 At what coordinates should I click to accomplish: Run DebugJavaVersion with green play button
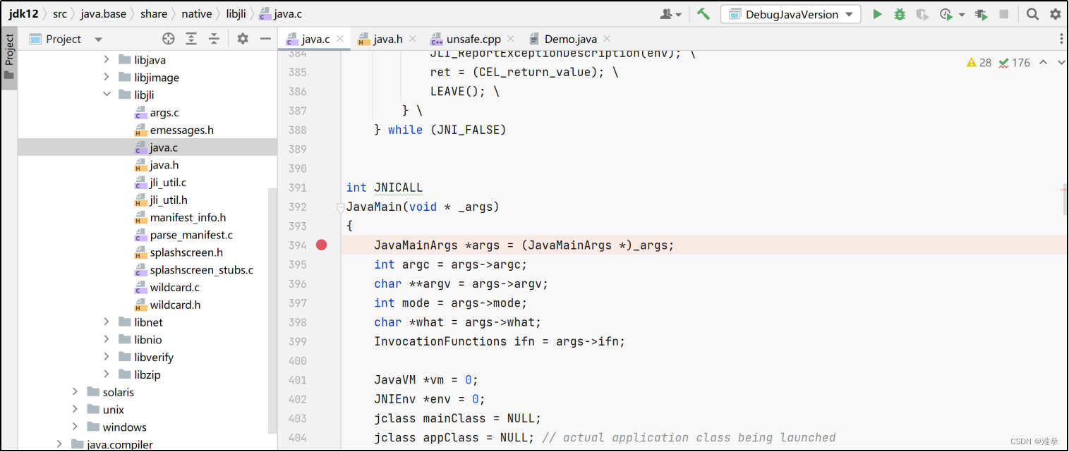(877, 14)
